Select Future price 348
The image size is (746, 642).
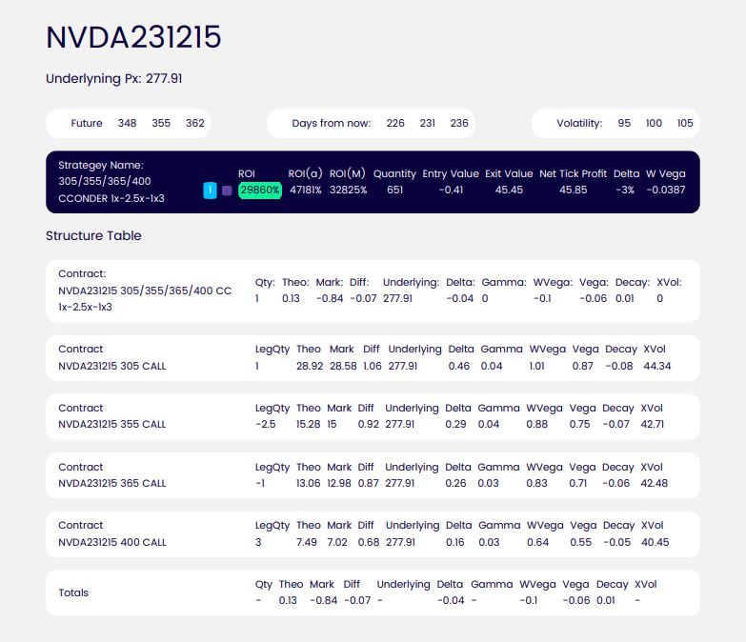127,124
